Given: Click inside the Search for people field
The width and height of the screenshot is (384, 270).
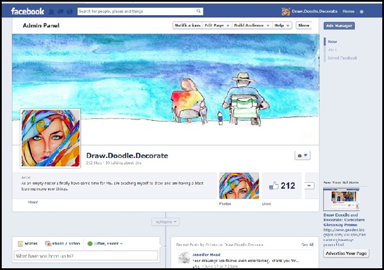Looking at the screenshot, I should 137,11.
